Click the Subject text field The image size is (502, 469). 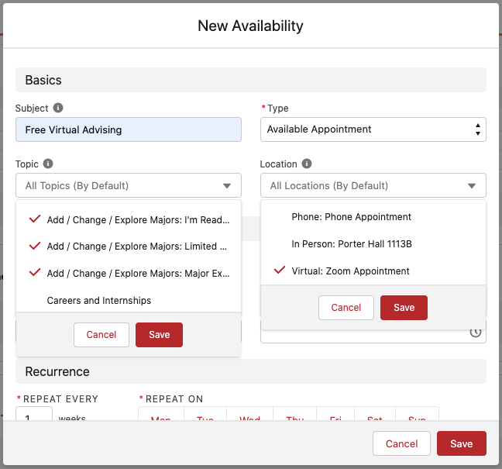tap(129, 130)
